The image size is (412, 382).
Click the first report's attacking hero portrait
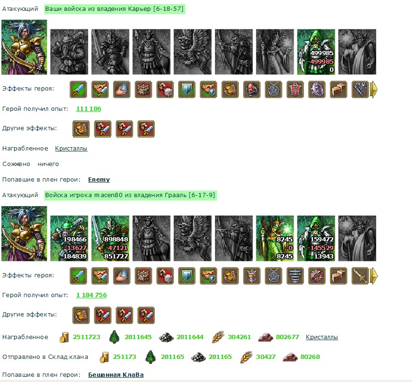tap(24, 47)
